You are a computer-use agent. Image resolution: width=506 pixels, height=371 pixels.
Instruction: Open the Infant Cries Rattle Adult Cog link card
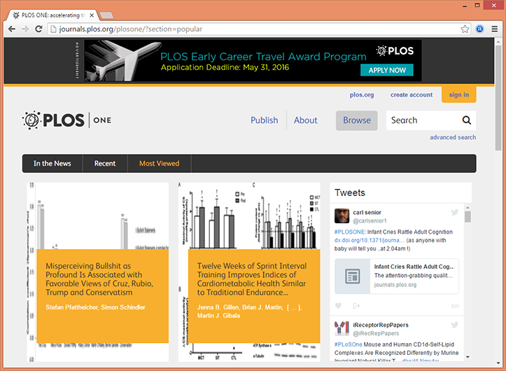tap(397, 276)
